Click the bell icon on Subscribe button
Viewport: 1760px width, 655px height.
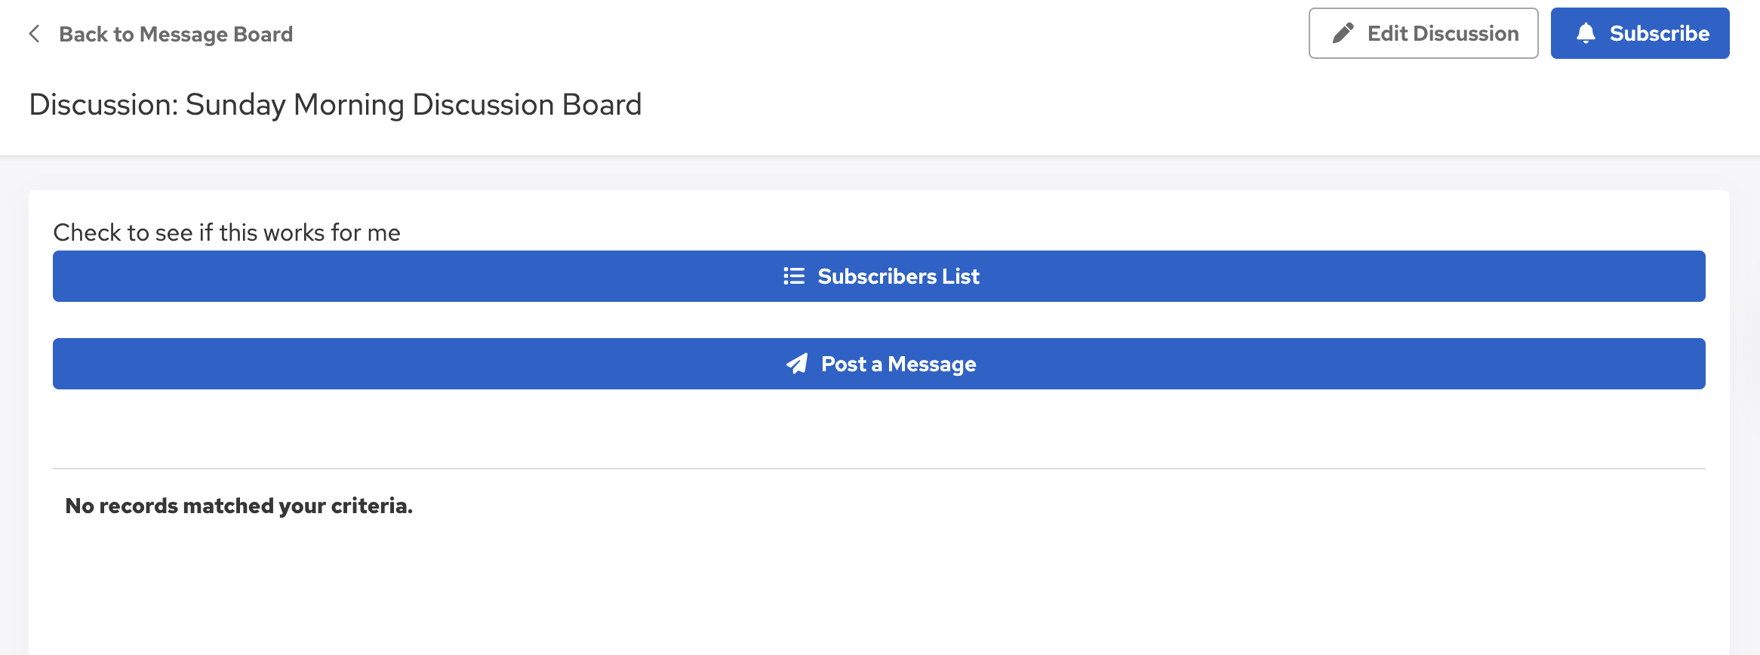point(1586,33)
